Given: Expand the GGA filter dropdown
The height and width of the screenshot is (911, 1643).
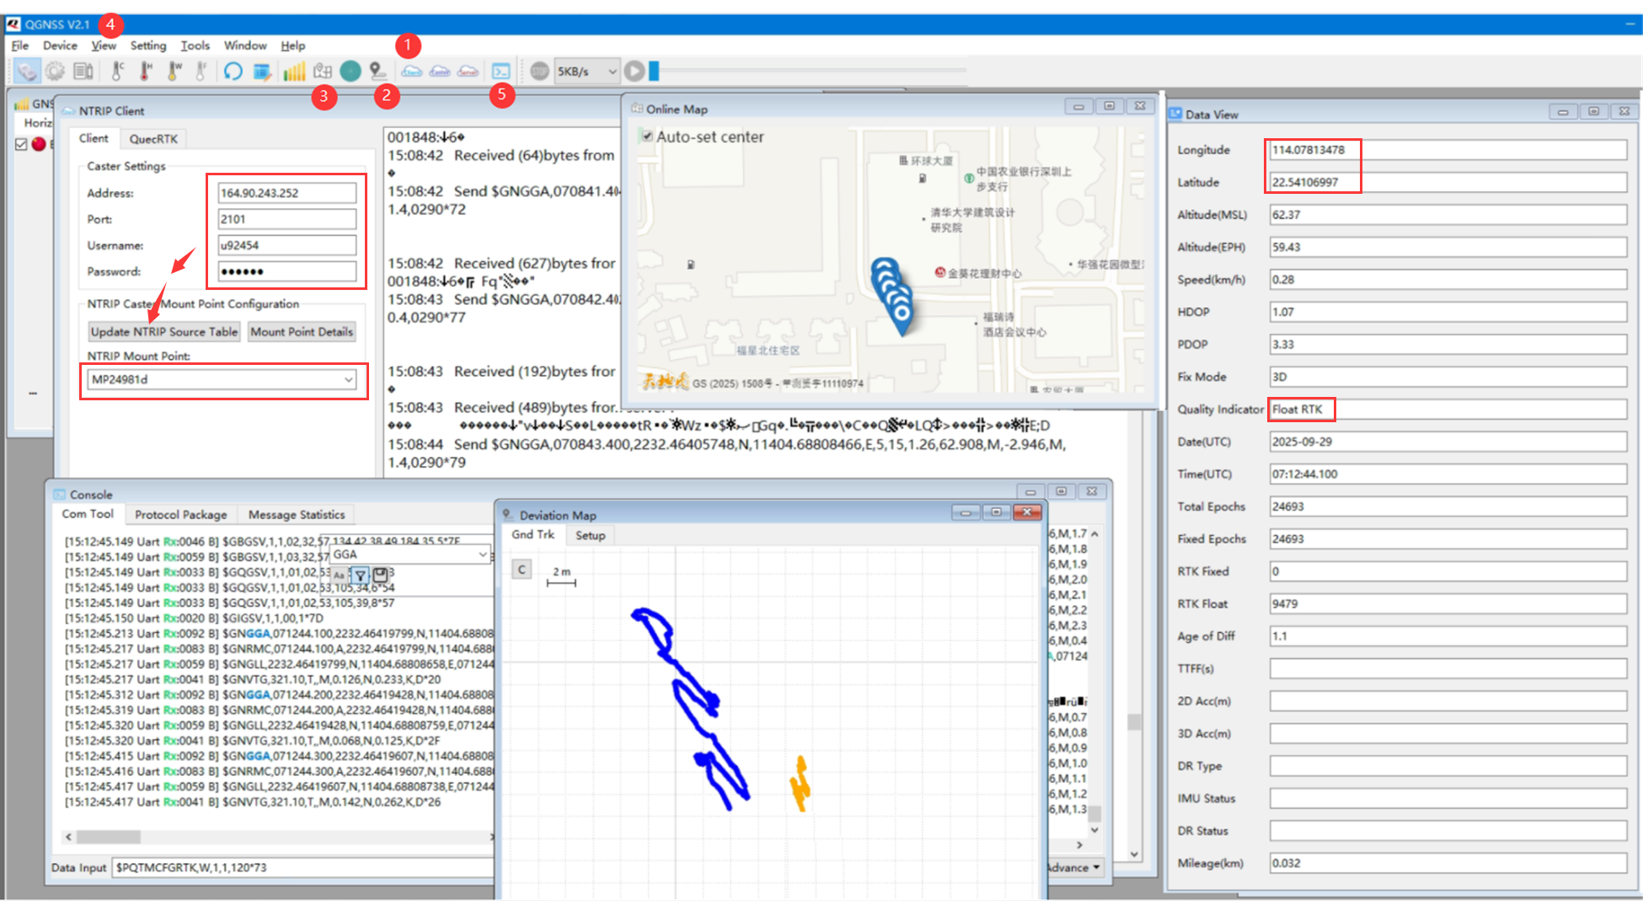Looking at the screenshot, I should (482, 555).
